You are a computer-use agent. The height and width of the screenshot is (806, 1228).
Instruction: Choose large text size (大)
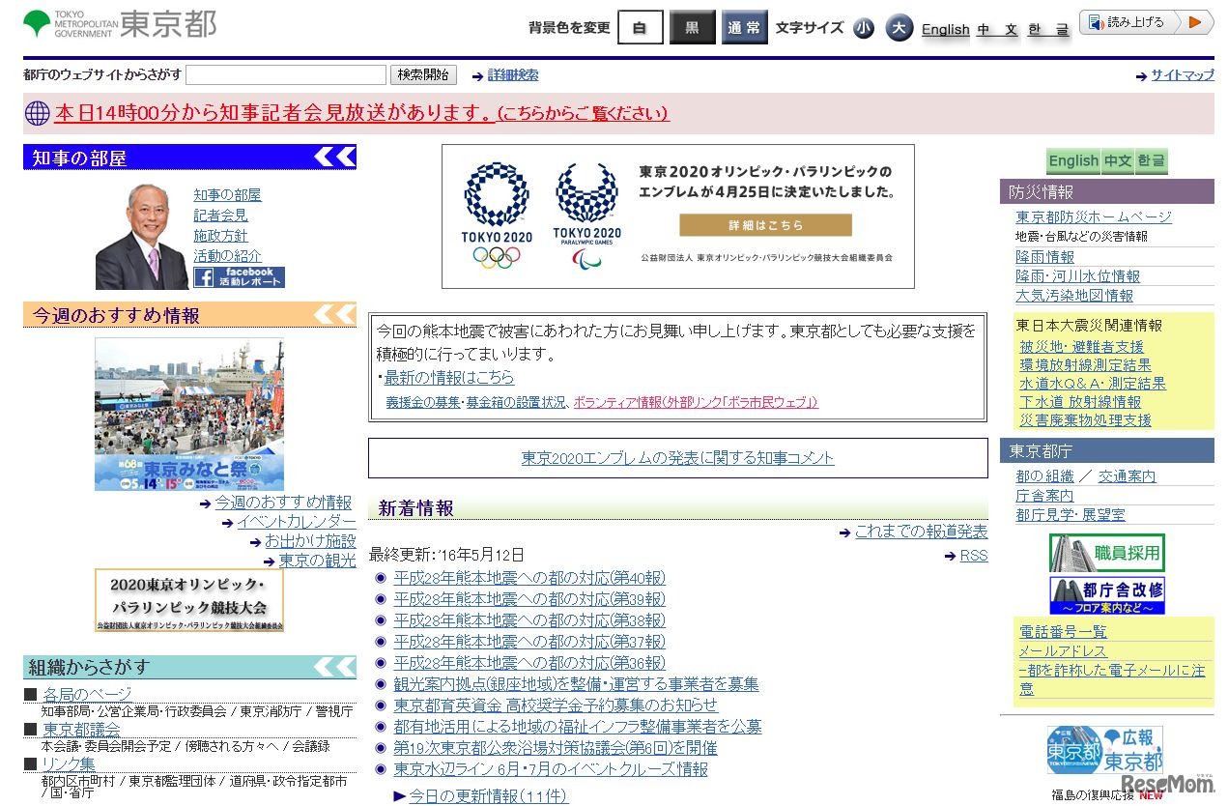[x=900, y=28]
